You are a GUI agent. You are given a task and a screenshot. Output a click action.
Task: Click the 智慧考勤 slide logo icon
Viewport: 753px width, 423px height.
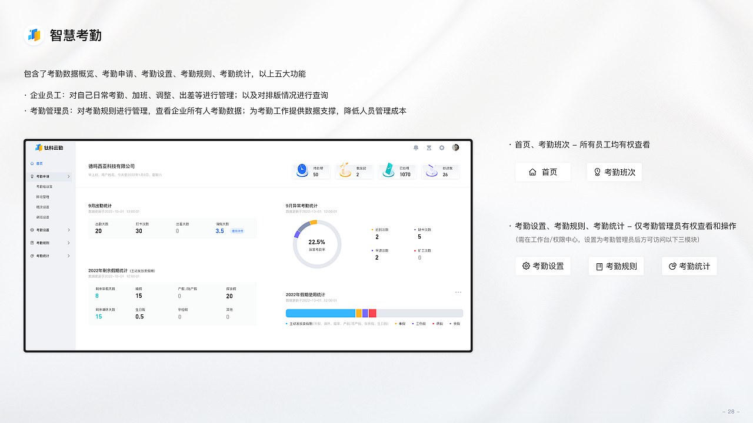click(34, 35)
